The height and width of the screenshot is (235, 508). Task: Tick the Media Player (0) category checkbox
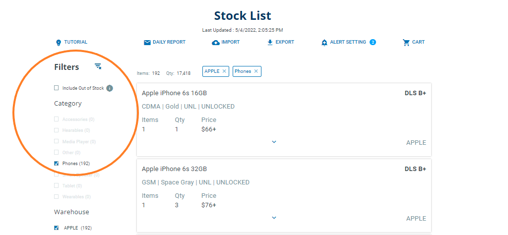click(57, 141)
